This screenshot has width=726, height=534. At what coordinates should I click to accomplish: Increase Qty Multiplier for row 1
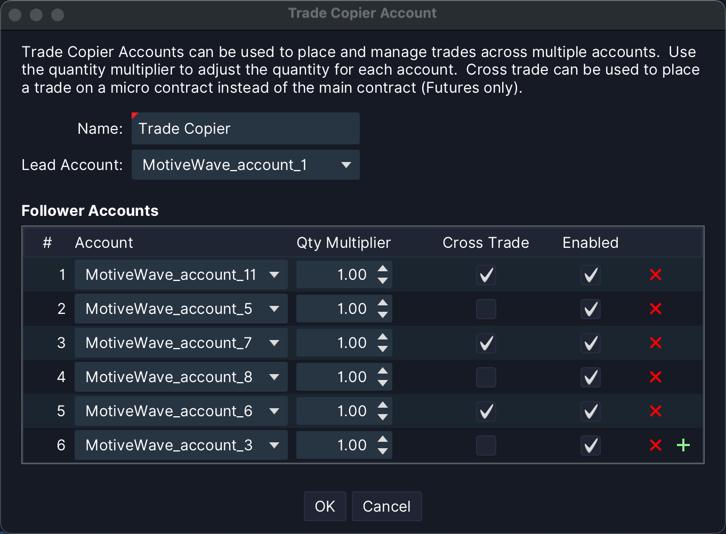pyautogui.click(x=383, y=269)
